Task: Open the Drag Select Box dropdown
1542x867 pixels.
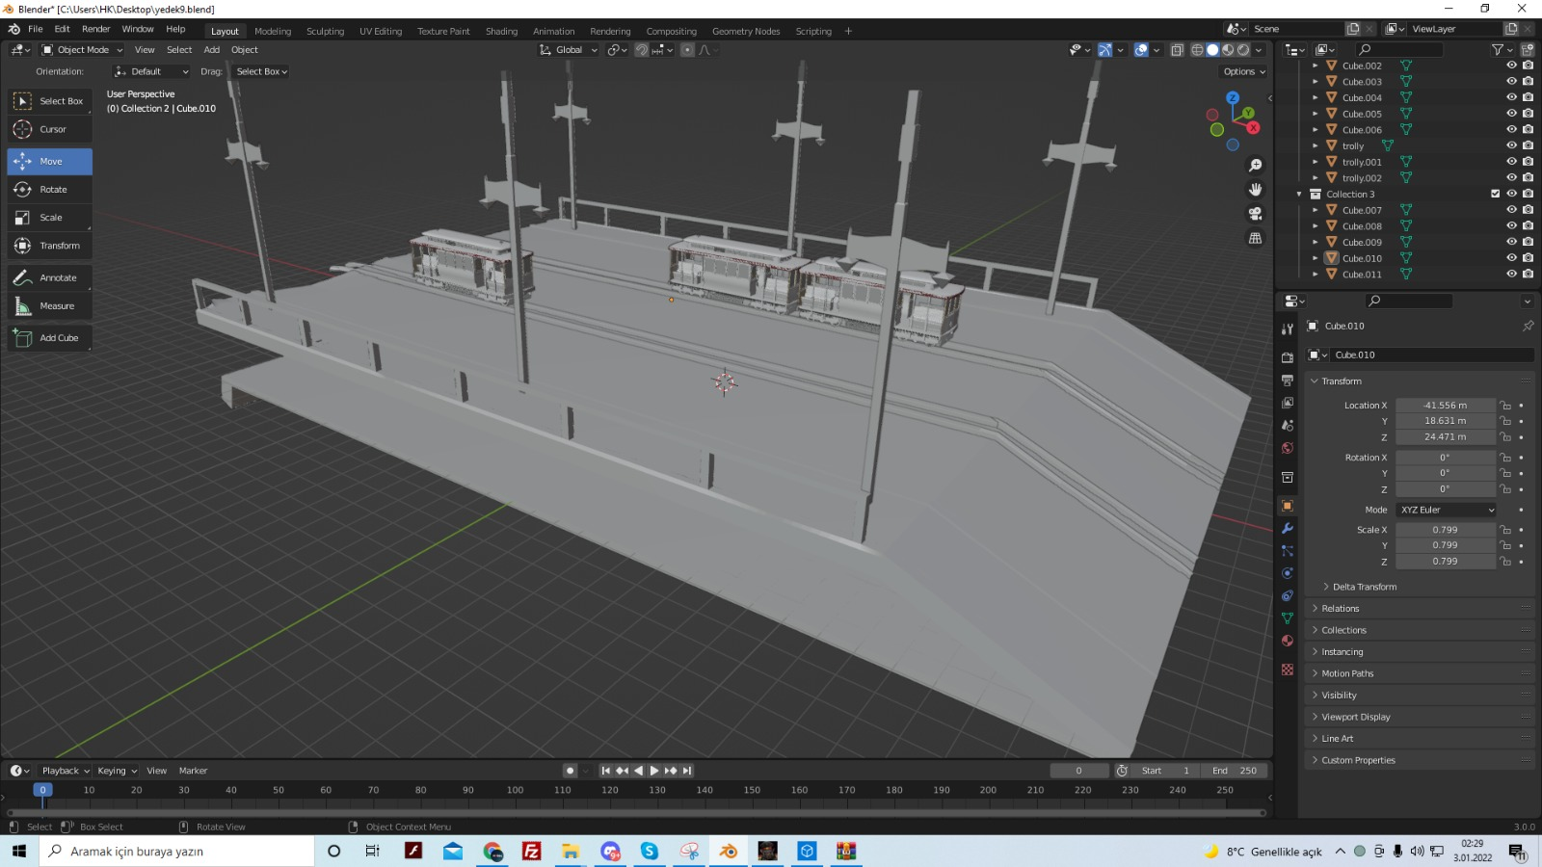Action: (262, 71)
